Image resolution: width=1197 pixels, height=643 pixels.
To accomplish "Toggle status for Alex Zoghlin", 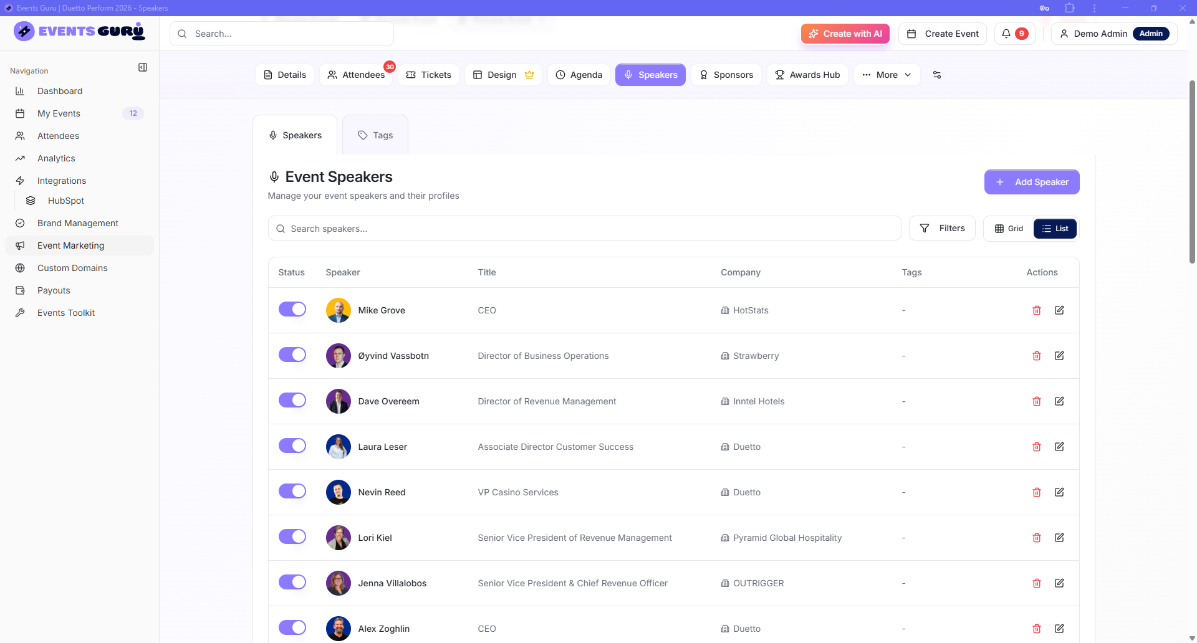I will click(292, 627).
